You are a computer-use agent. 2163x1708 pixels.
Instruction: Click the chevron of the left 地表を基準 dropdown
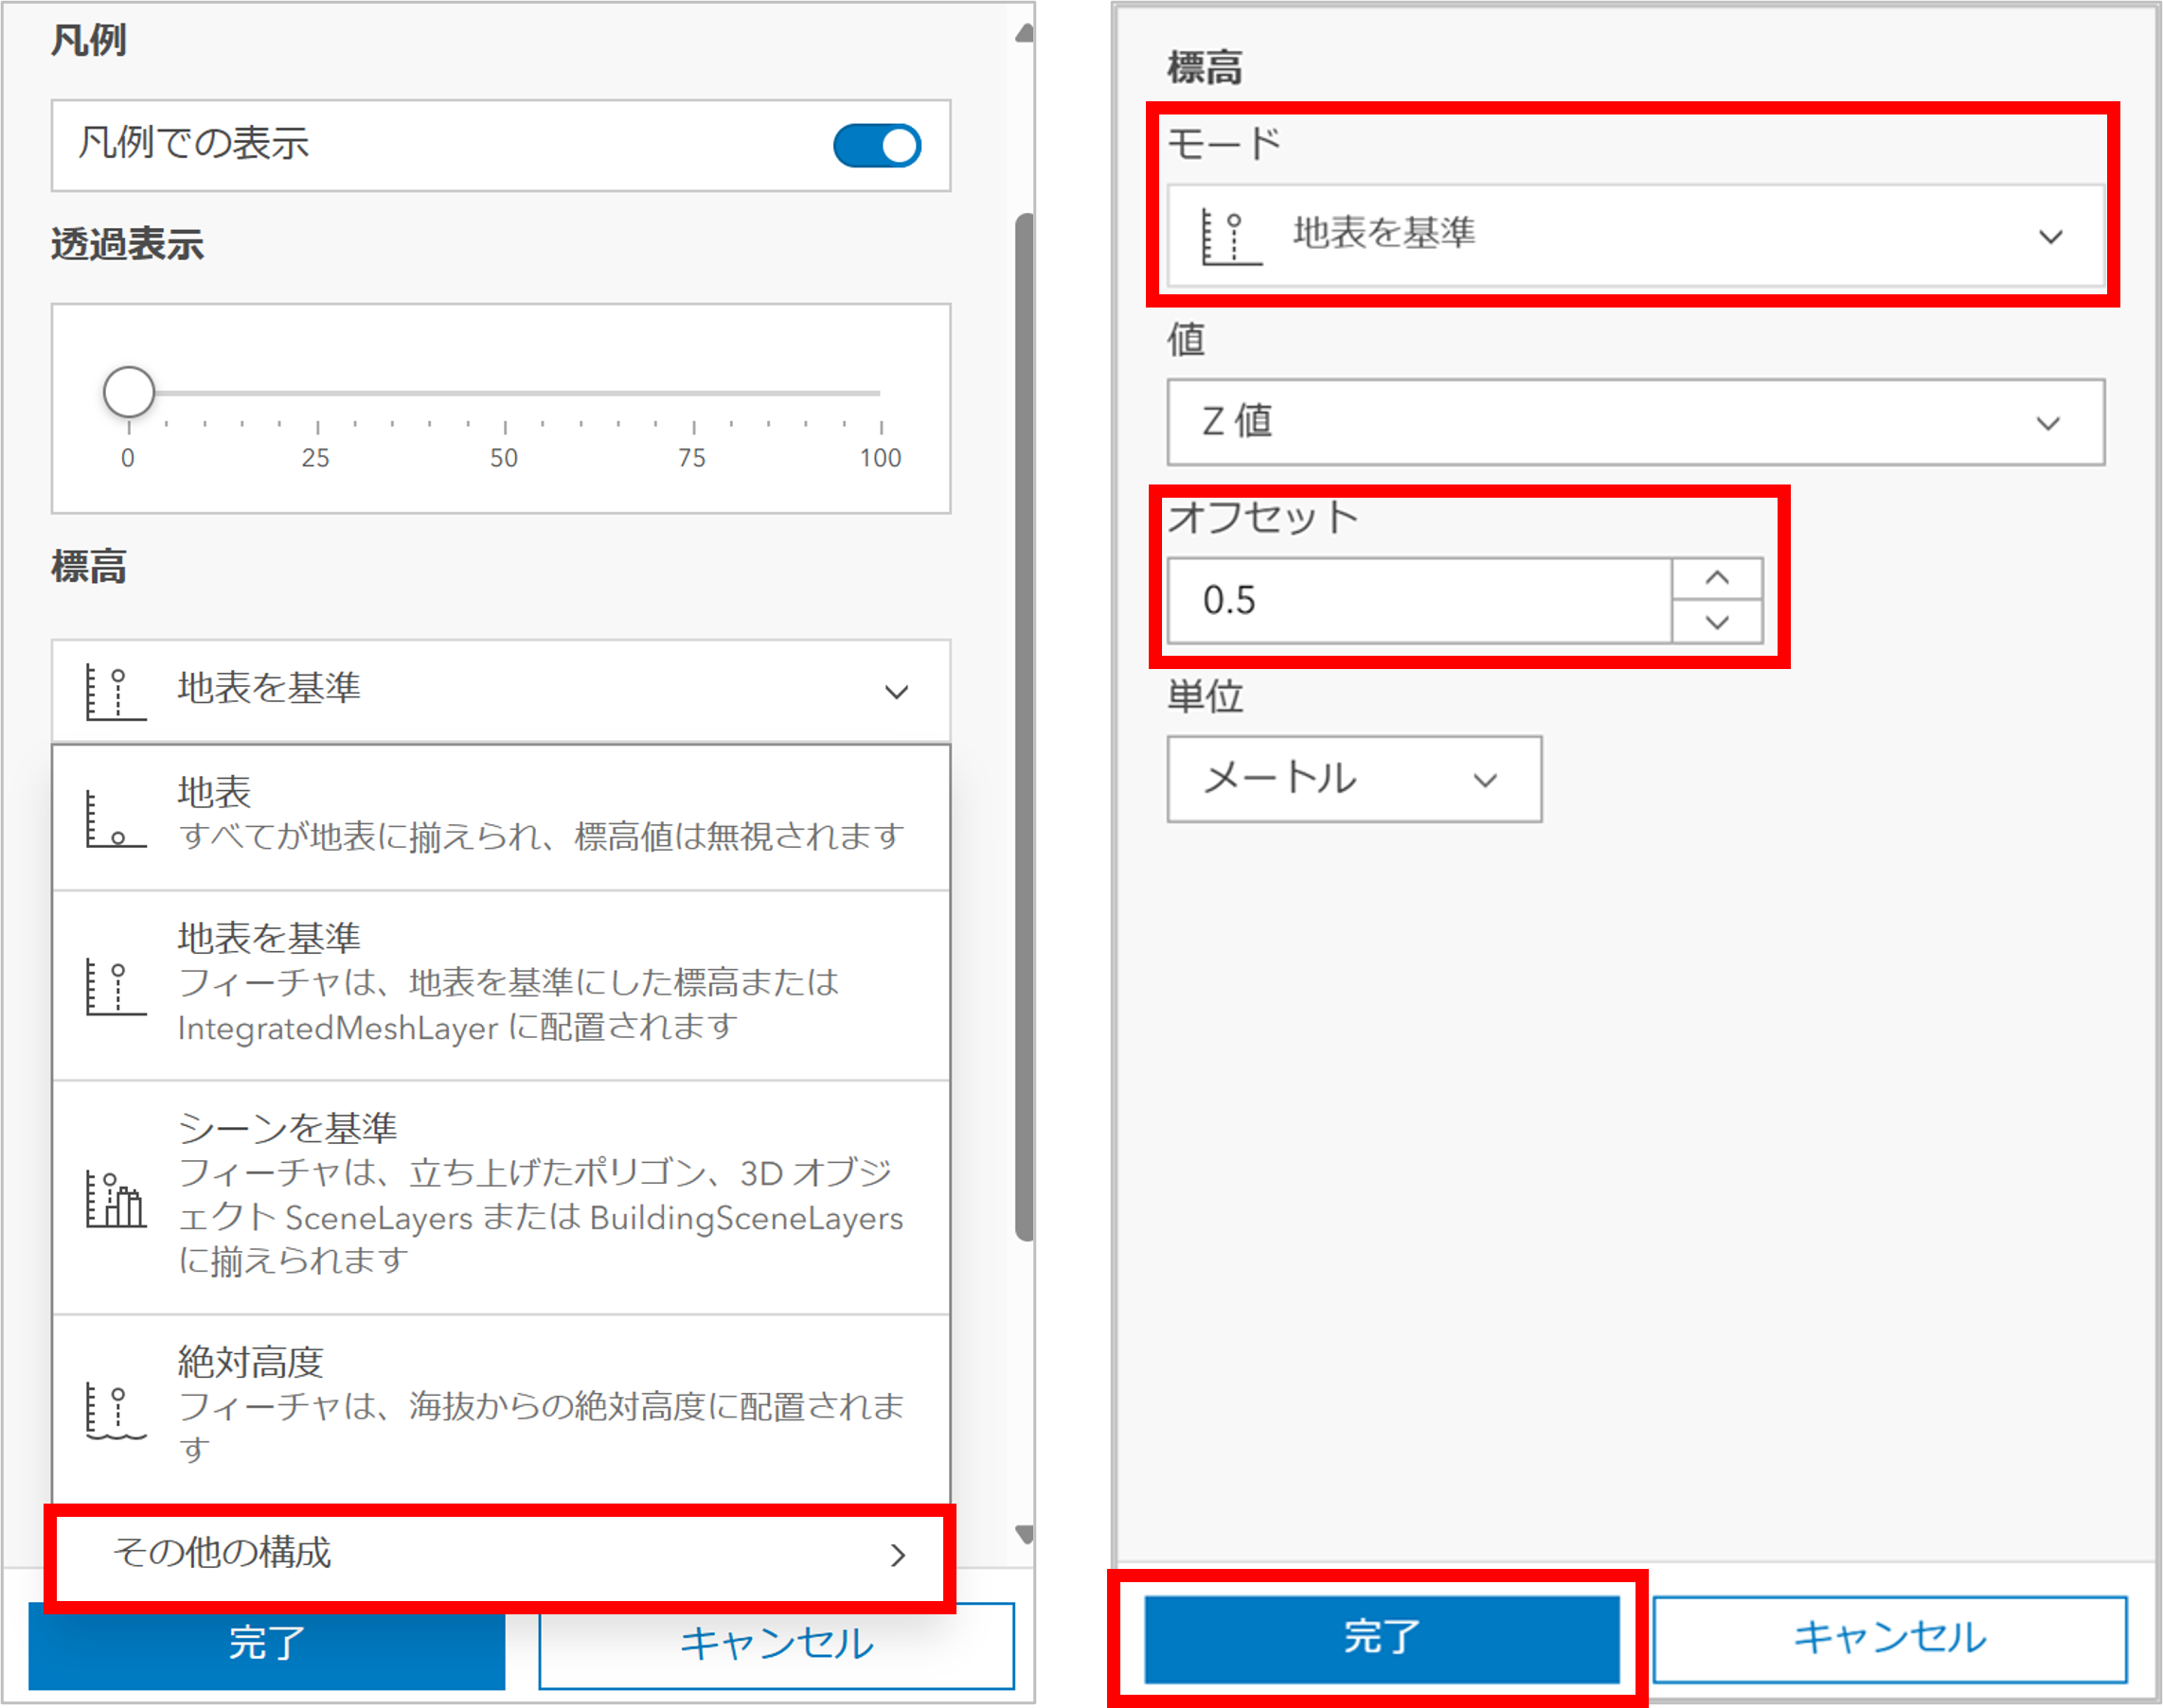(897, 692)
